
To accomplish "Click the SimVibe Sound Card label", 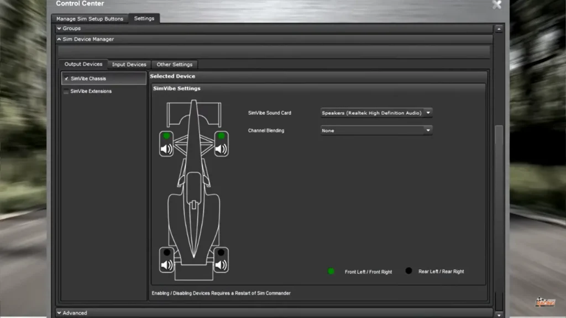I will pos(270,113).
